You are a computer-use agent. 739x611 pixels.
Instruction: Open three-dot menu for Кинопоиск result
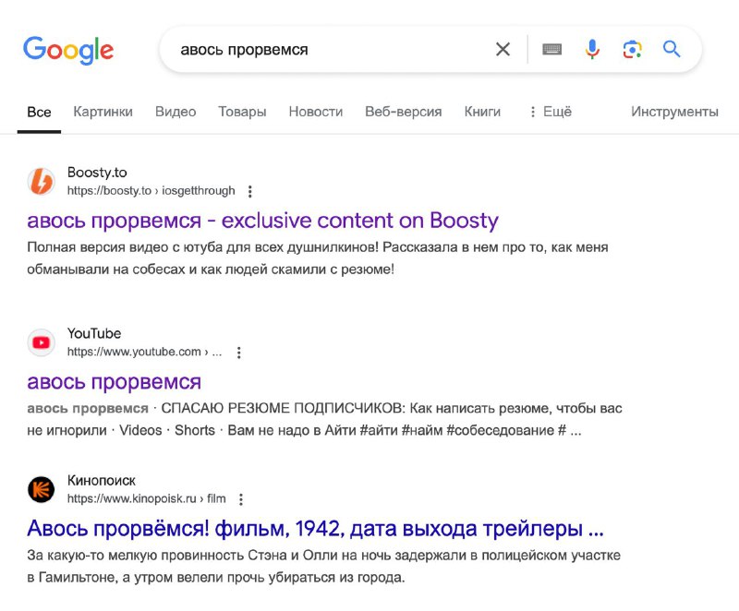[241, 499]
